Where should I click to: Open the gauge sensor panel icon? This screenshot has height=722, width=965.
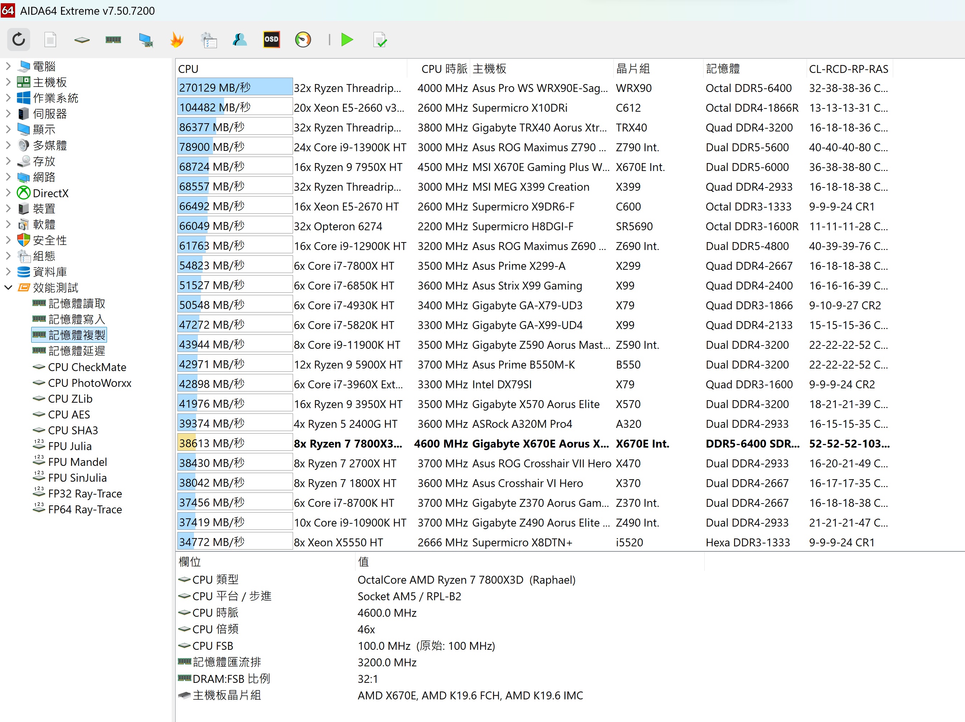(x=303, y=40)
